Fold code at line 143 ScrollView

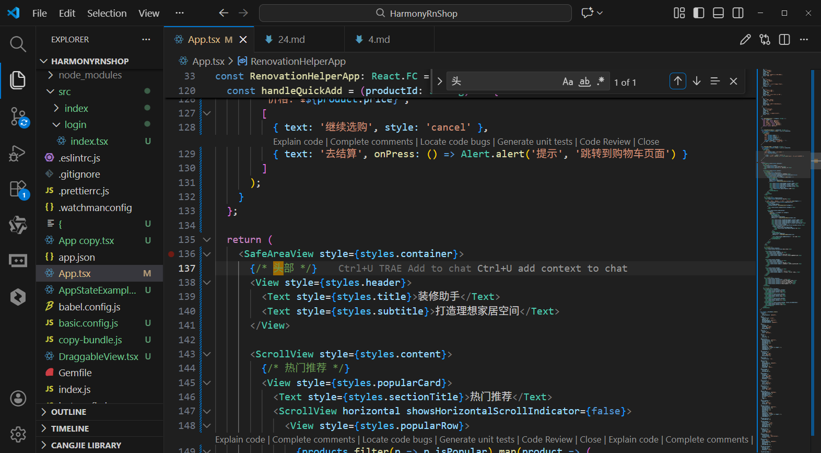(x=207, y=354)
